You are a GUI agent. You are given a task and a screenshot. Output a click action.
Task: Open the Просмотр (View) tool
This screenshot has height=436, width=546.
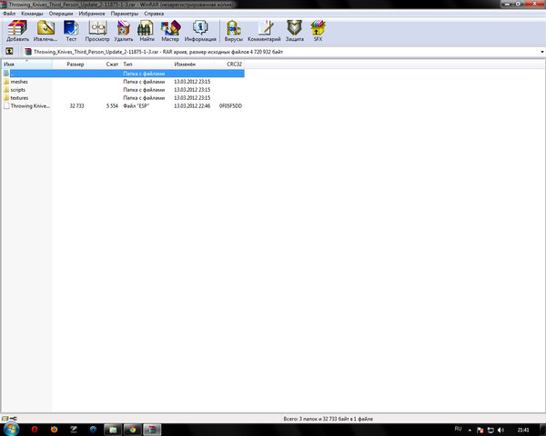(x=97, y=31)
